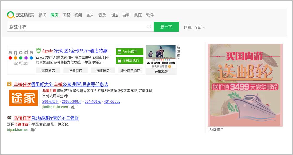Click the Agoda官网 green button

coord(129,52)
